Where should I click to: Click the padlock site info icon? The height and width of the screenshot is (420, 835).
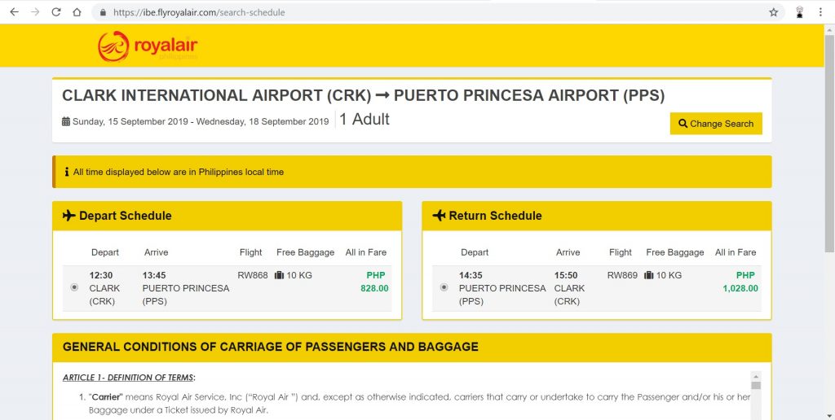(x=104, y=12)
